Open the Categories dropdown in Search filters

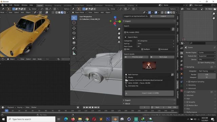156,41
